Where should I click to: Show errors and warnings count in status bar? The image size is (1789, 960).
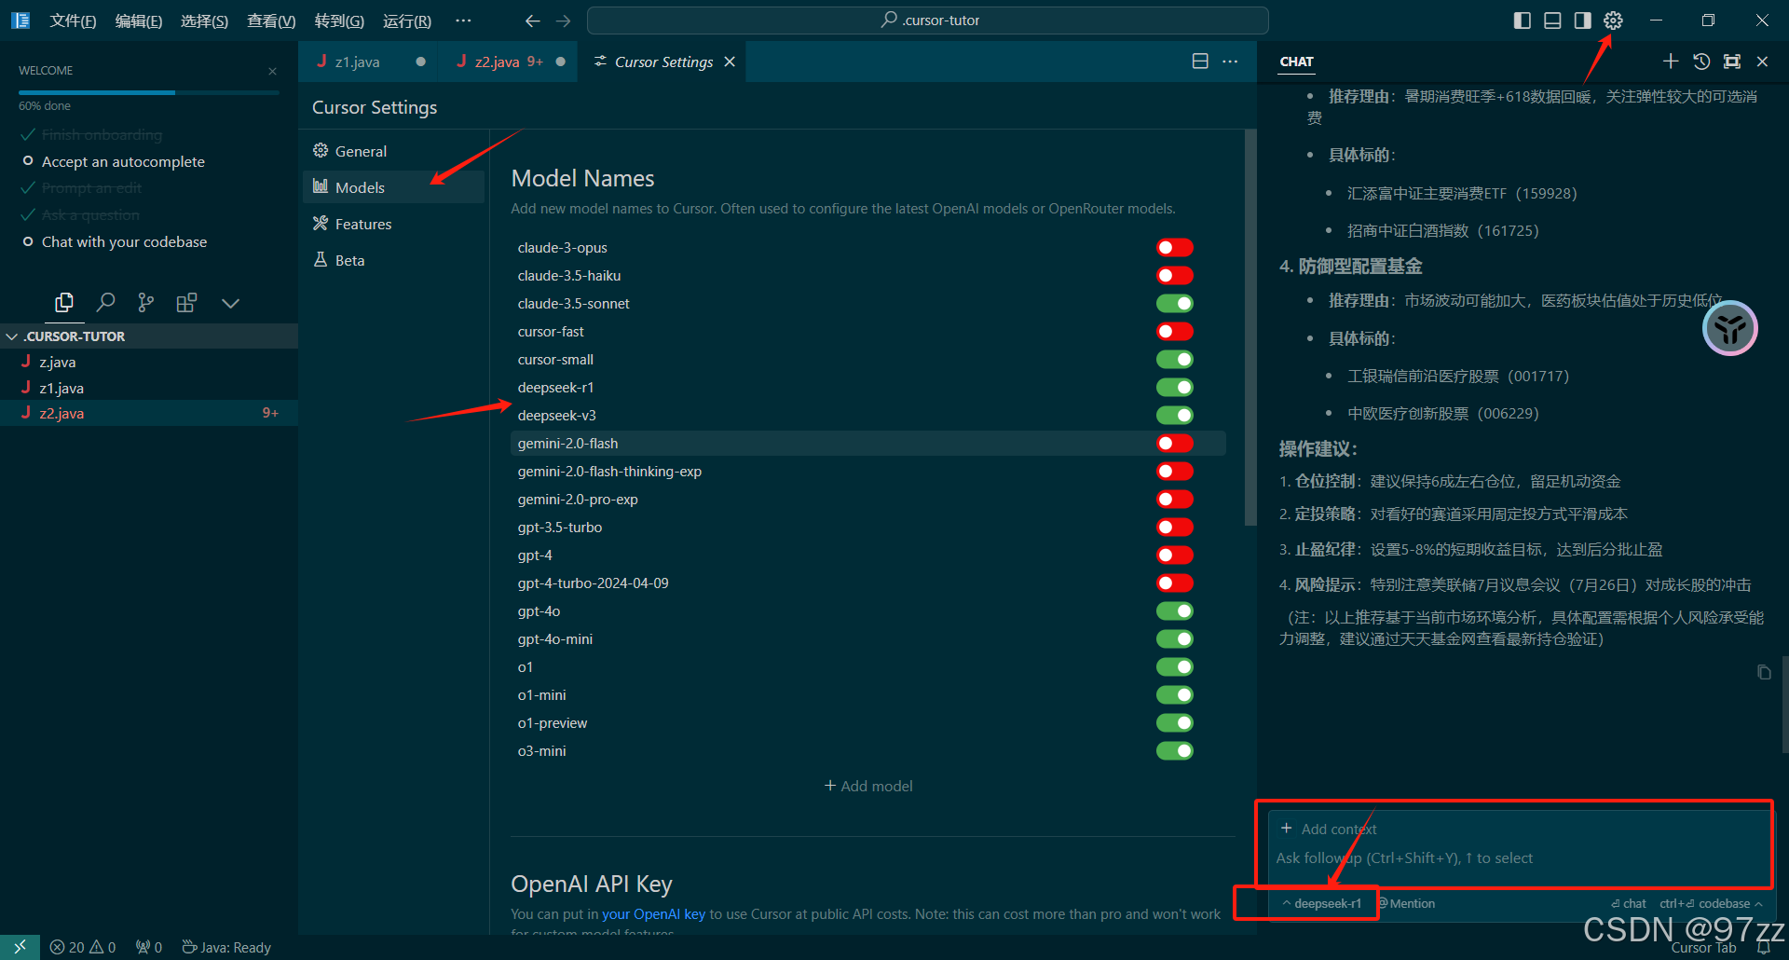(83, 947)
